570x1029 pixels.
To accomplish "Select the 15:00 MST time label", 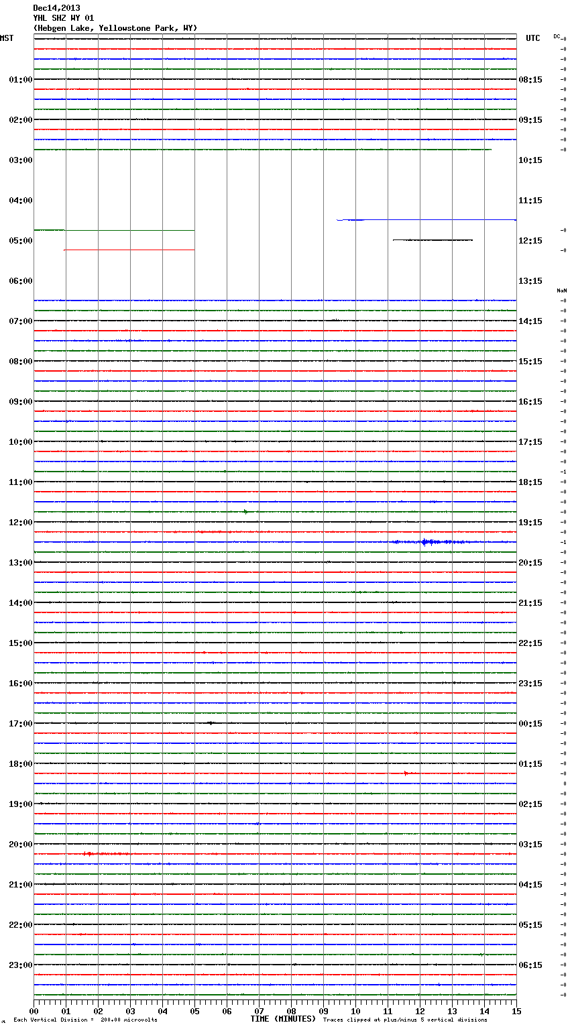I will pyautogui.click(x=20, y=643).
